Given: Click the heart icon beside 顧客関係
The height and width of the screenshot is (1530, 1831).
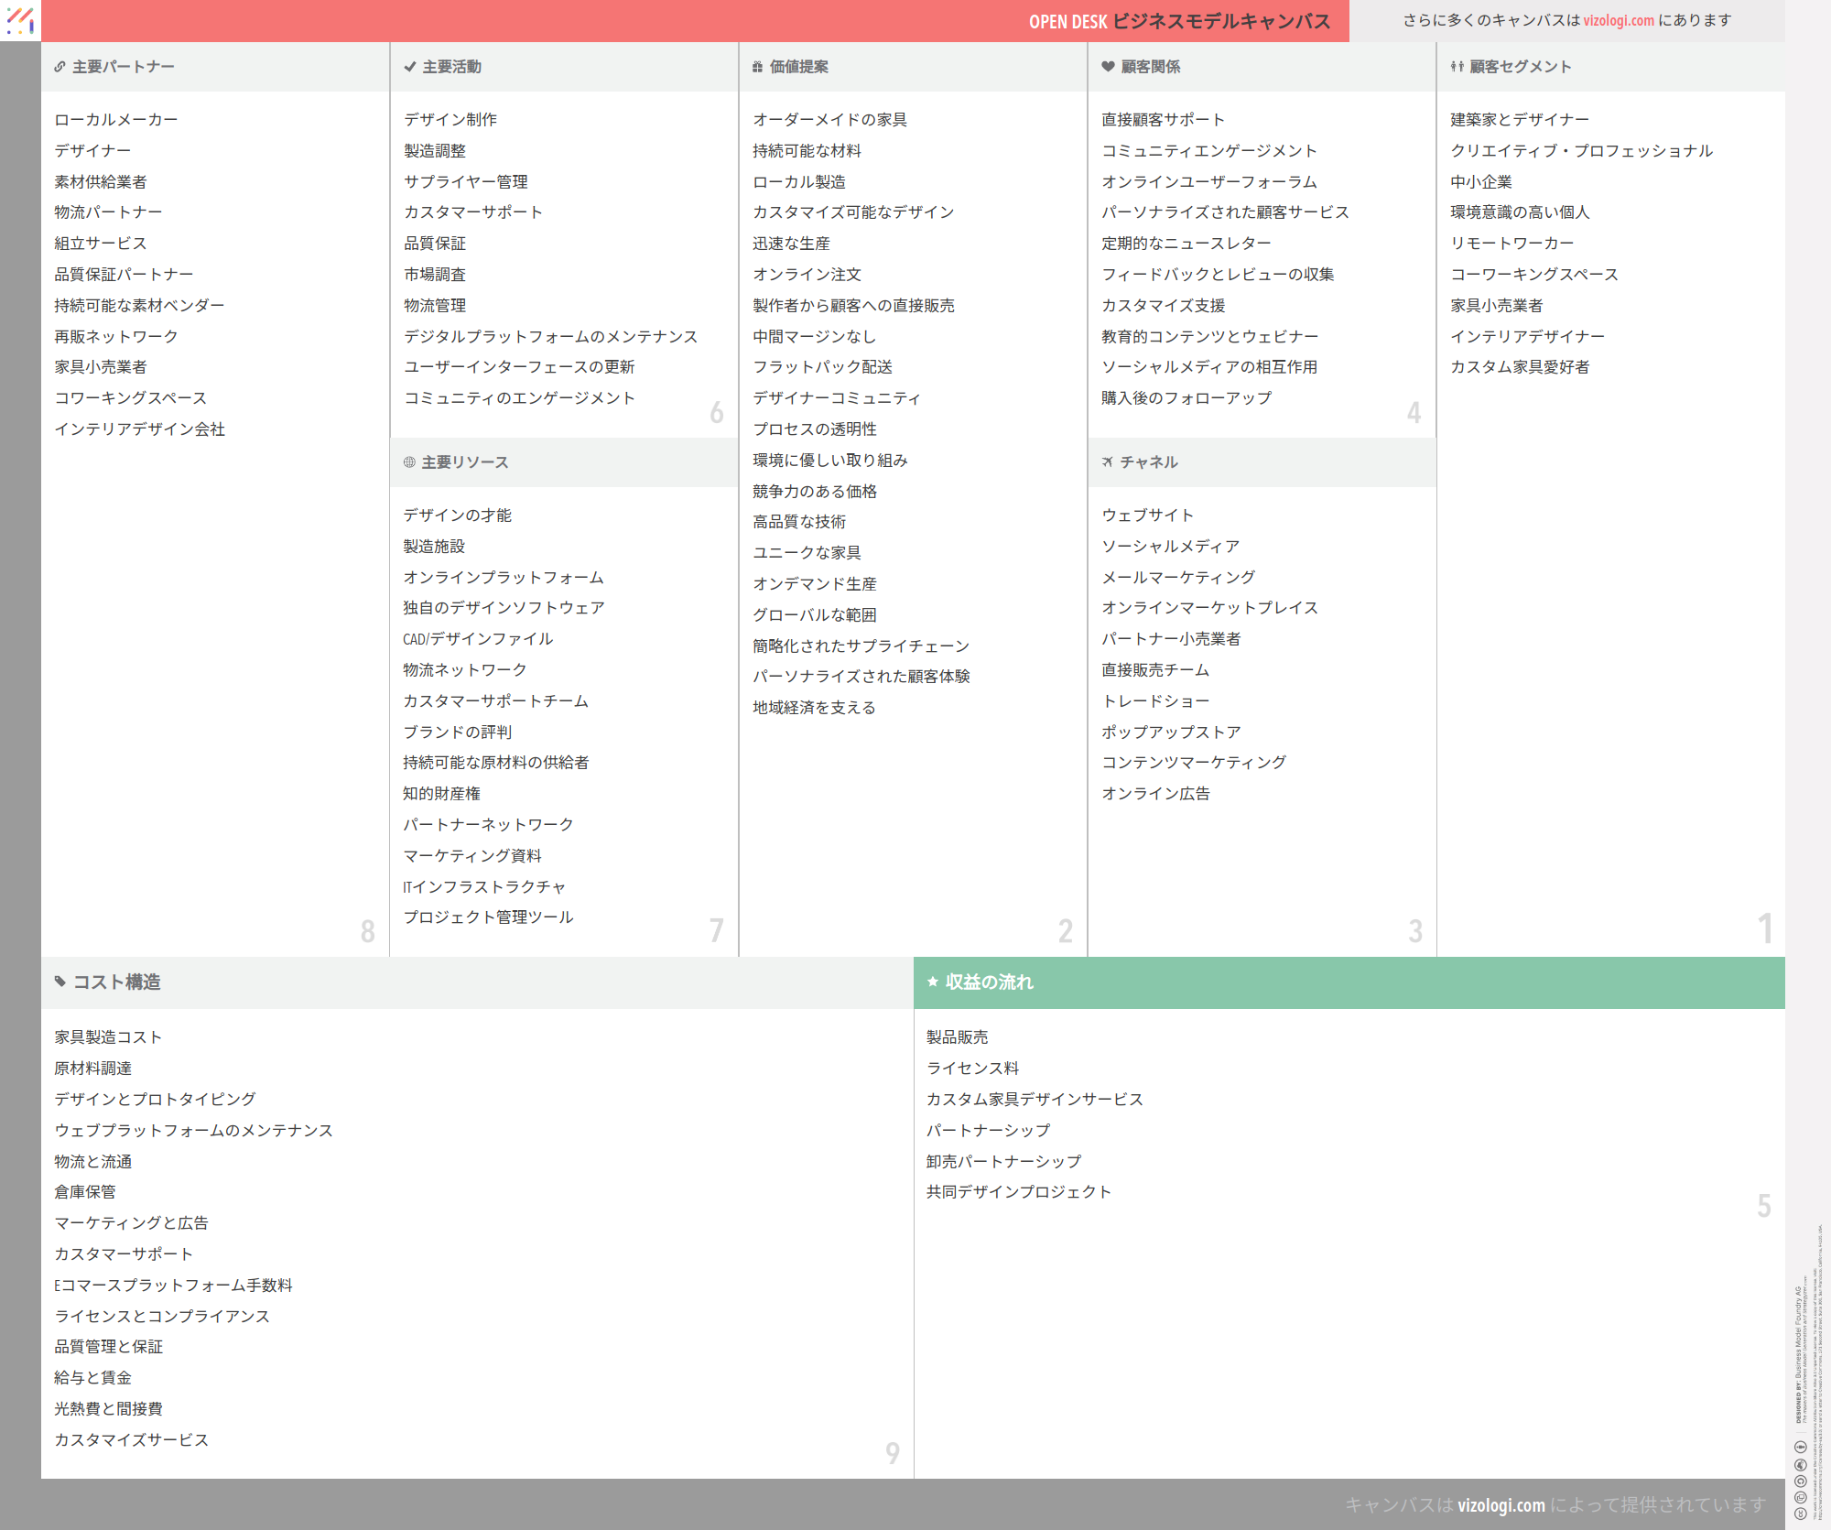Looking at the screenshot, I should [1108, 67].
